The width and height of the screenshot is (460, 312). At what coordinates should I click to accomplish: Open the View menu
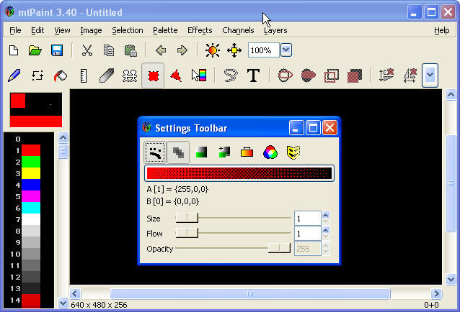pos(62,30)
